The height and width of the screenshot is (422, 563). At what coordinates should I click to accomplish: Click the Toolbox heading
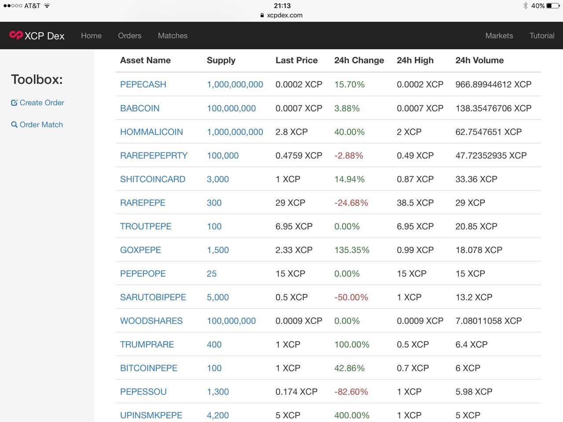click(37, 80)
